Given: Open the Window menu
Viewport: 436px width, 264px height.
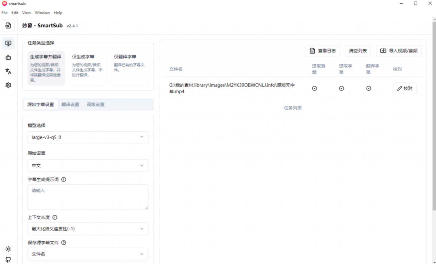Looking at the screenshot, I should pos(42,13).
